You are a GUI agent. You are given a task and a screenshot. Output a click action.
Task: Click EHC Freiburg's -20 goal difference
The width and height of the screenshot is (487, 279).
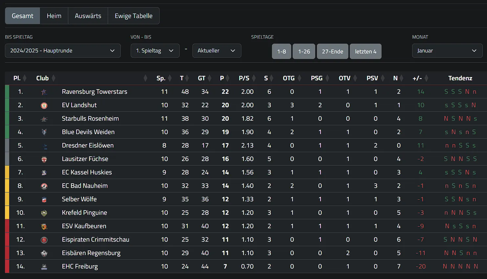click(x=421, y=267)
